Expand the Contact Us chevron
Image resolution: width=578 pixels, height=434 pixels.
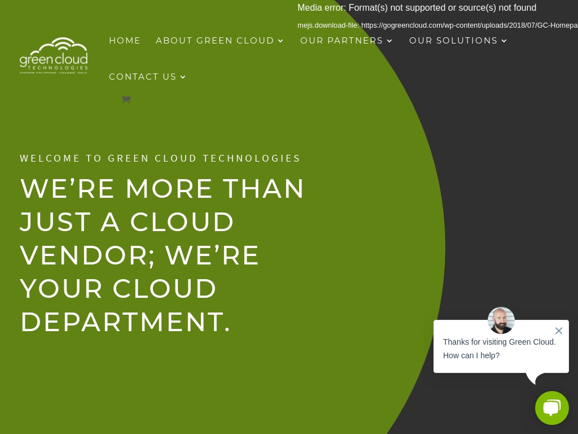(x=183, y=77)
